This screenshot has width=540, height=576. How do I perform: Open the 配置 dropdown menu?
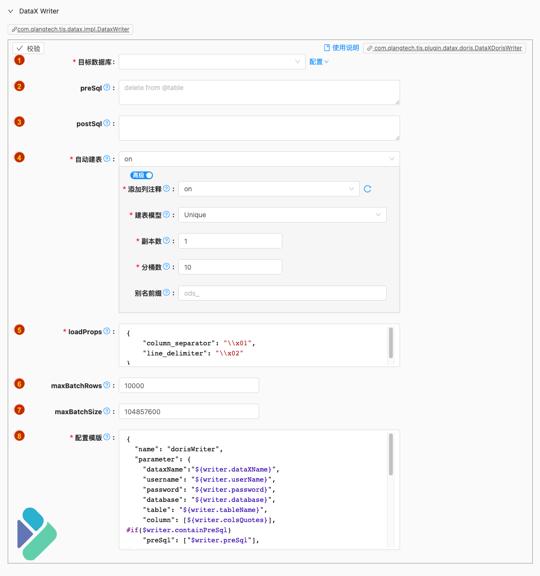click(319, 62)
